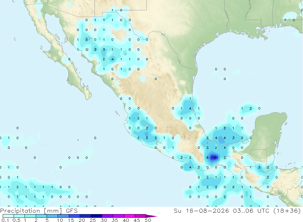Click the arrow tip above 50 mm on legend
This screenshot has width=303, height=222.
tap(151, 216)
